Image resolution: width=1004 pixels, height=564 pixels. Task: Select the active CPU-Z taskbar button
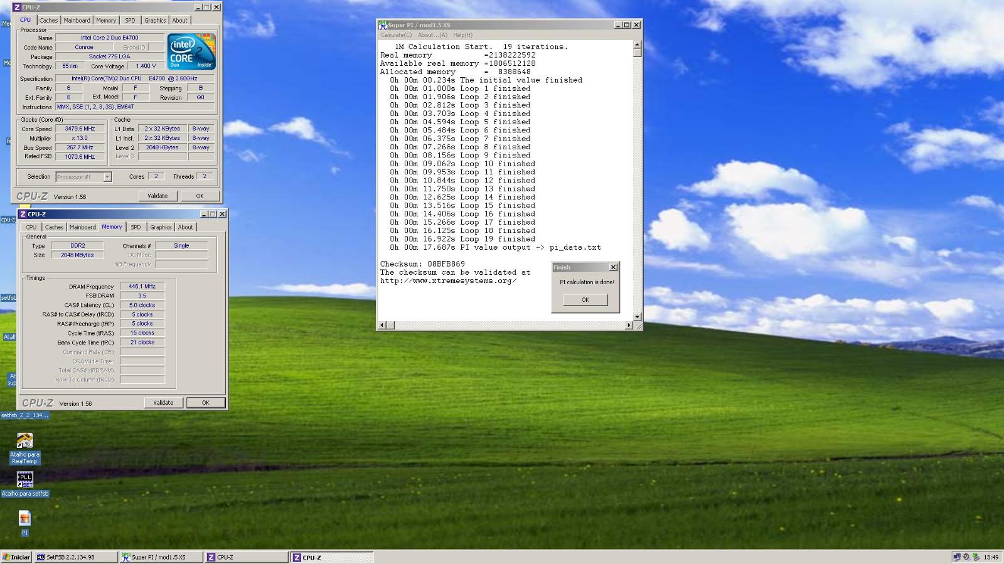[x=332, y=557]
